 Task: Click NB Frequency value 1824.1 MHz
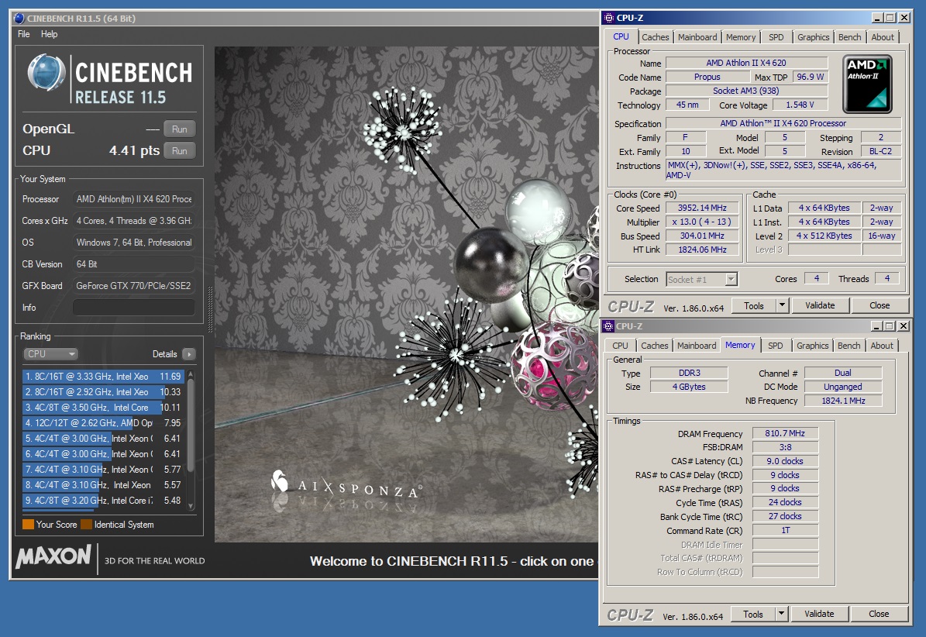[843, 401]
